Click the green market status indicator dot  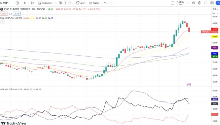[49, 9]
